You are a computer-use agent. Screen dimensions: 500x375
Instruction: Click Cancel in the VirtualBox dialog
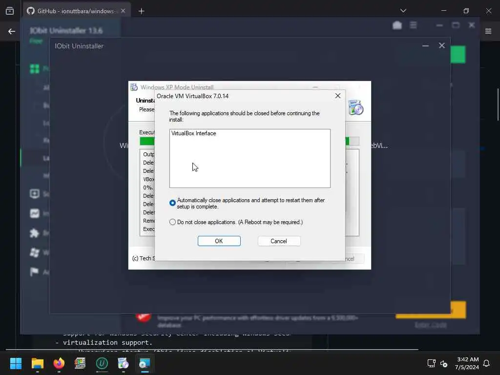(x=279, y=241)
